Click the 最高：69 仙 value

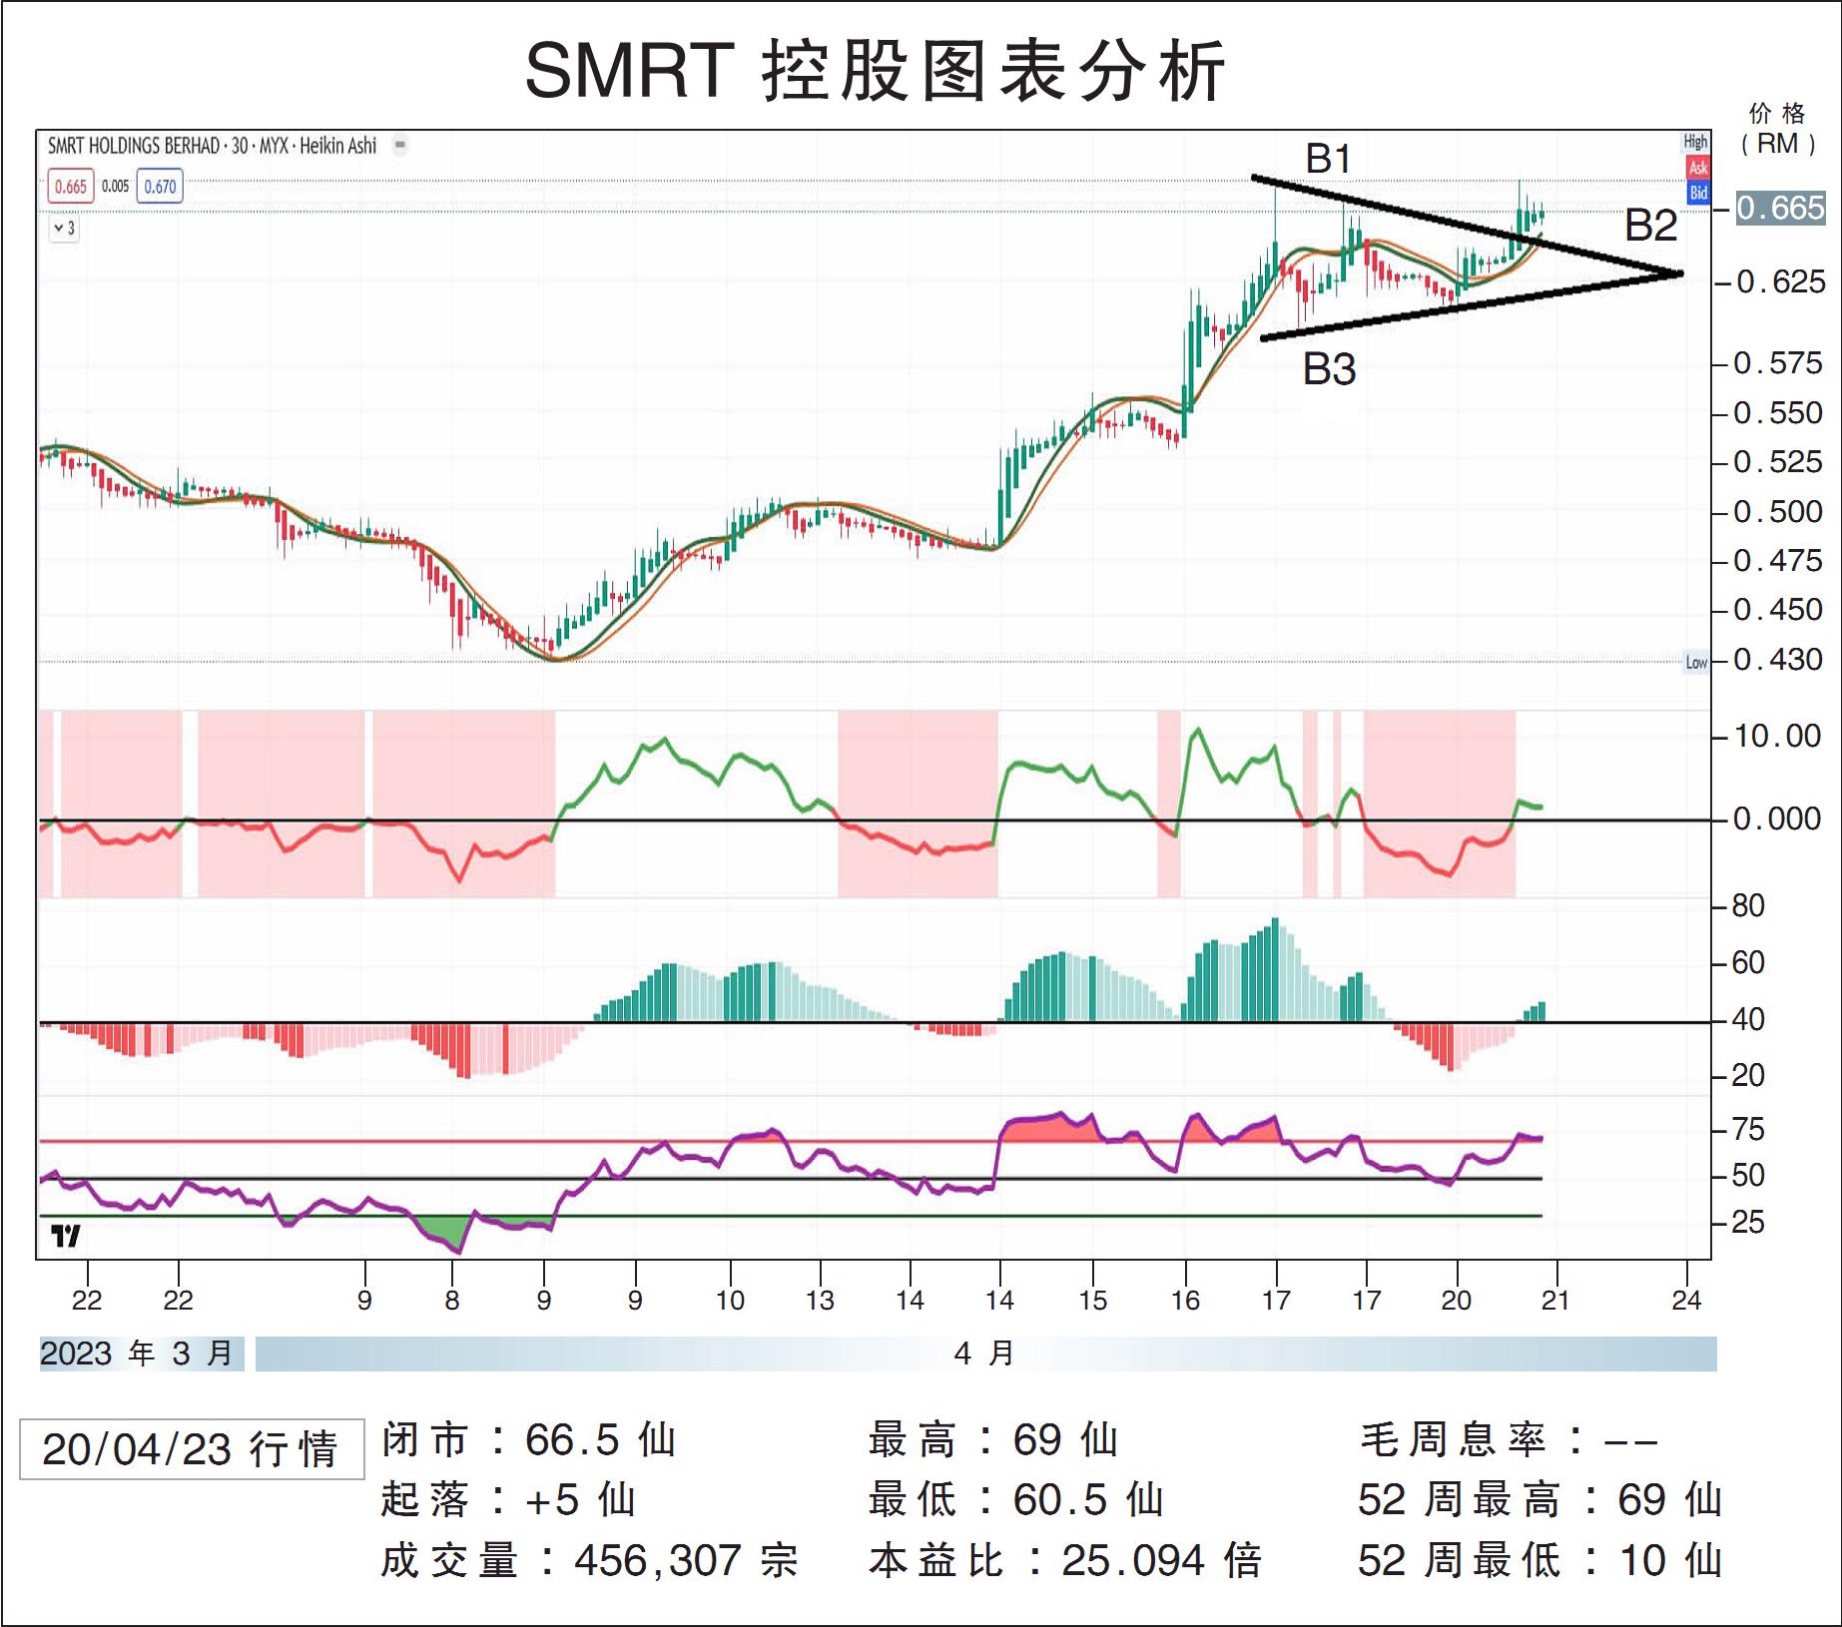point(993,1440)
